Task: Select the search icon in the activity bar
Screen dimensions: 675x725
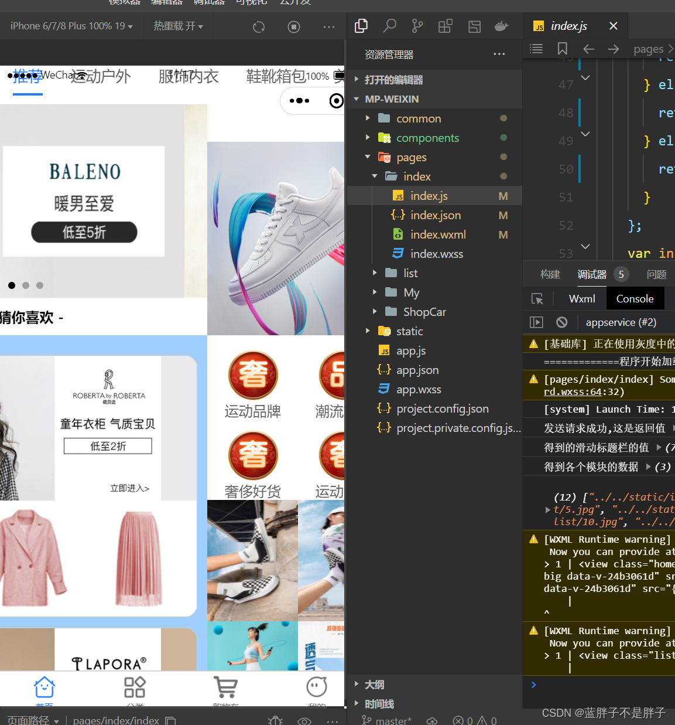Action: coord(389,26)
